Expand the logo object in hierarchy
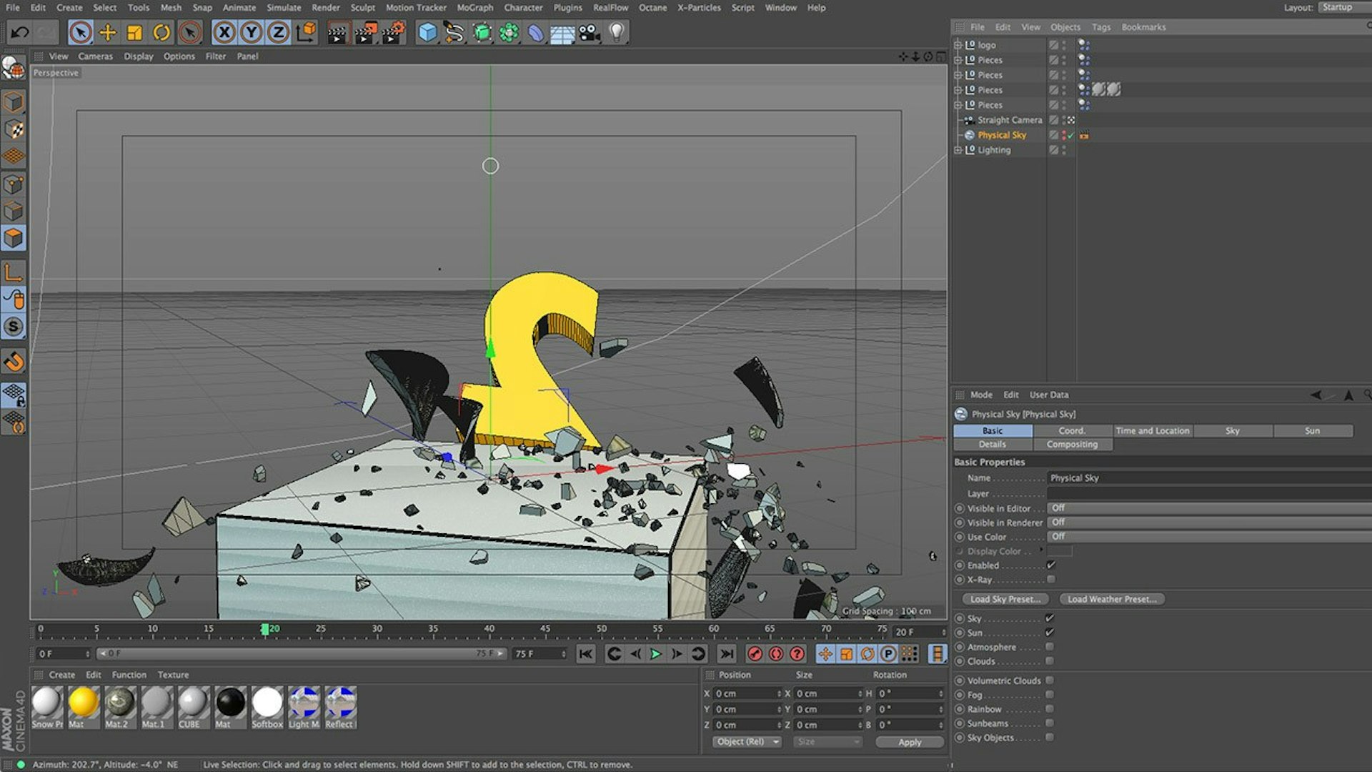The width and height of the screenshot is (1372, 772). pos(958,45)
